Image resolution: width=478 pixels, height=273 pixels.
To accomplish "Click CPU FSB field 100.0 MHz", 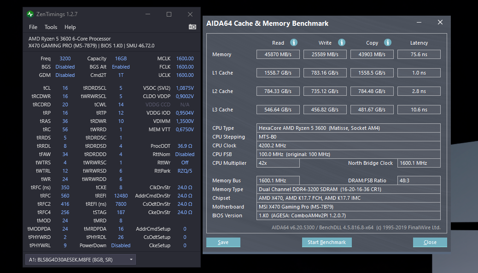I will [349, 154].
